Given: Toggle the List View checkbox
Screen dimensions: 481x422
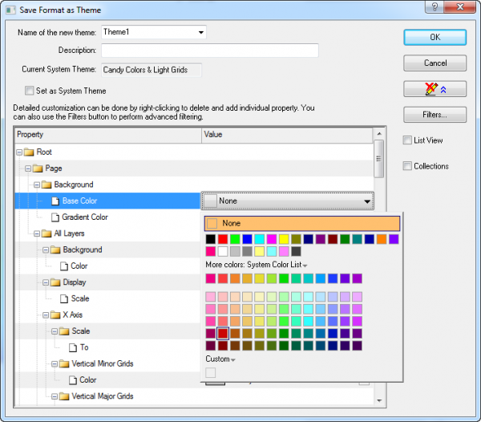Looking at the screenshot, I should click(x=408, y=140).
